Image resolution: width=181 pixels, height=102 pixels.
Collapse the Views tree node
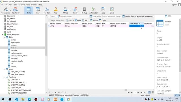(5, 69)
